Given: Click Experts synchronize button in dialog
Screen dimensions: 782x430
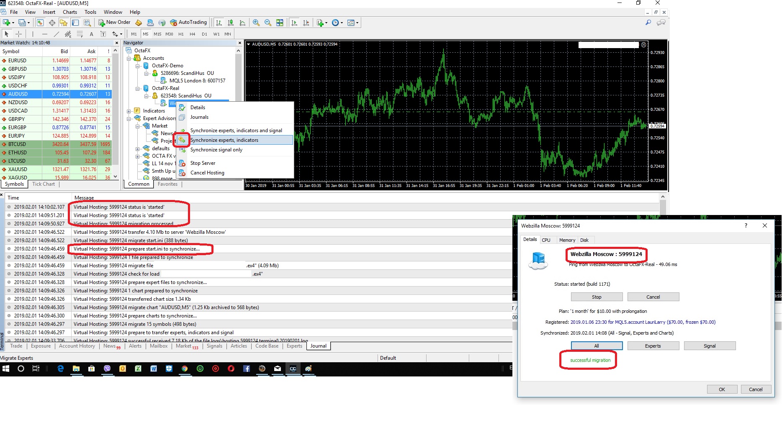Looking at the screenshot, I should click(x=653, y=346).
